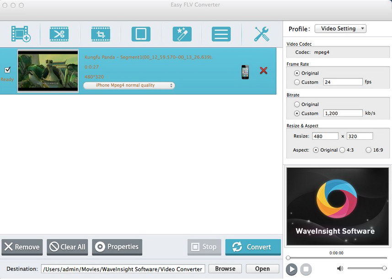
Task: Open file Properties
Action: pos(117,247)
